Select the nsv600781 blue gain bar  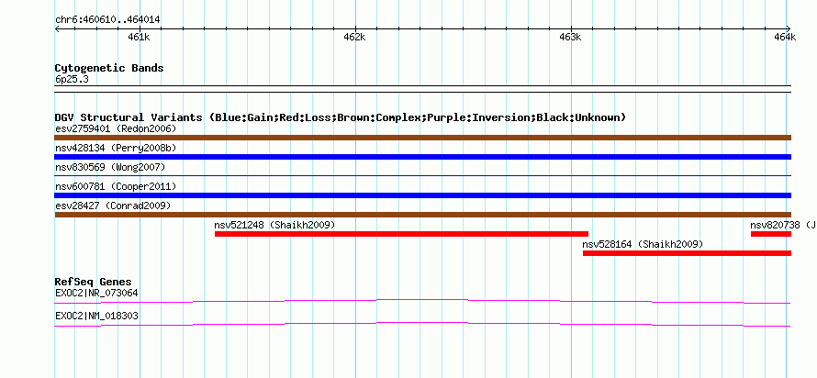point(422,195)
